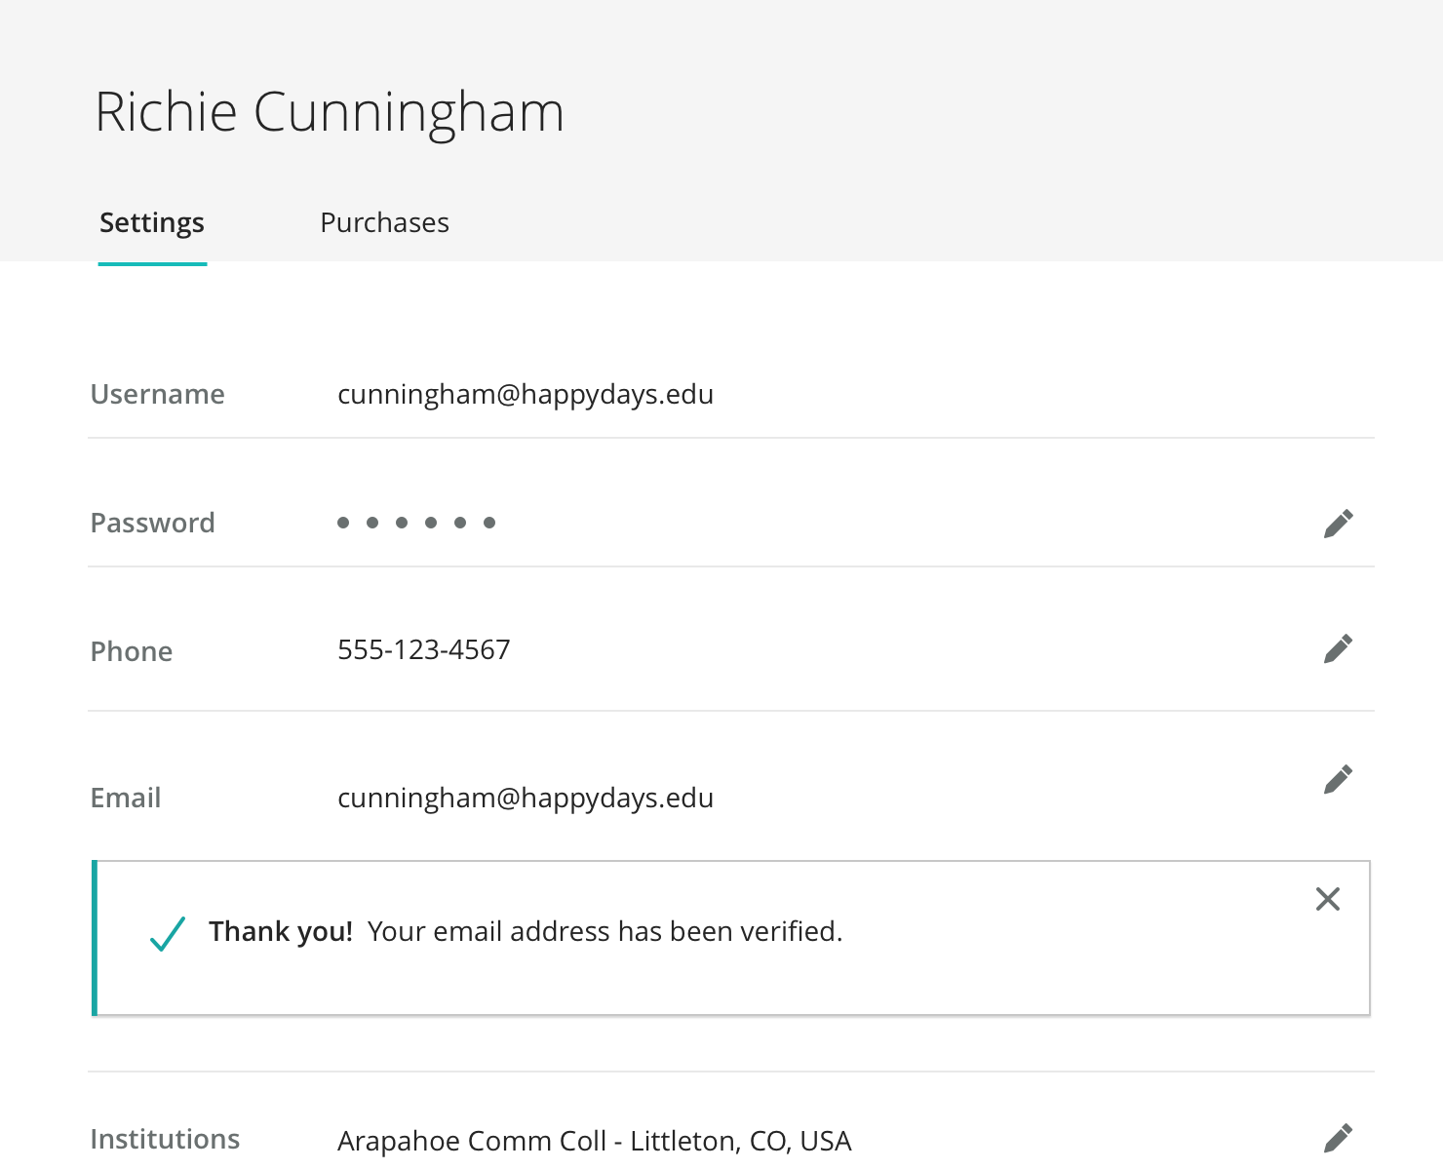Click the Institutions row edit pencil

(1338, 1138)
